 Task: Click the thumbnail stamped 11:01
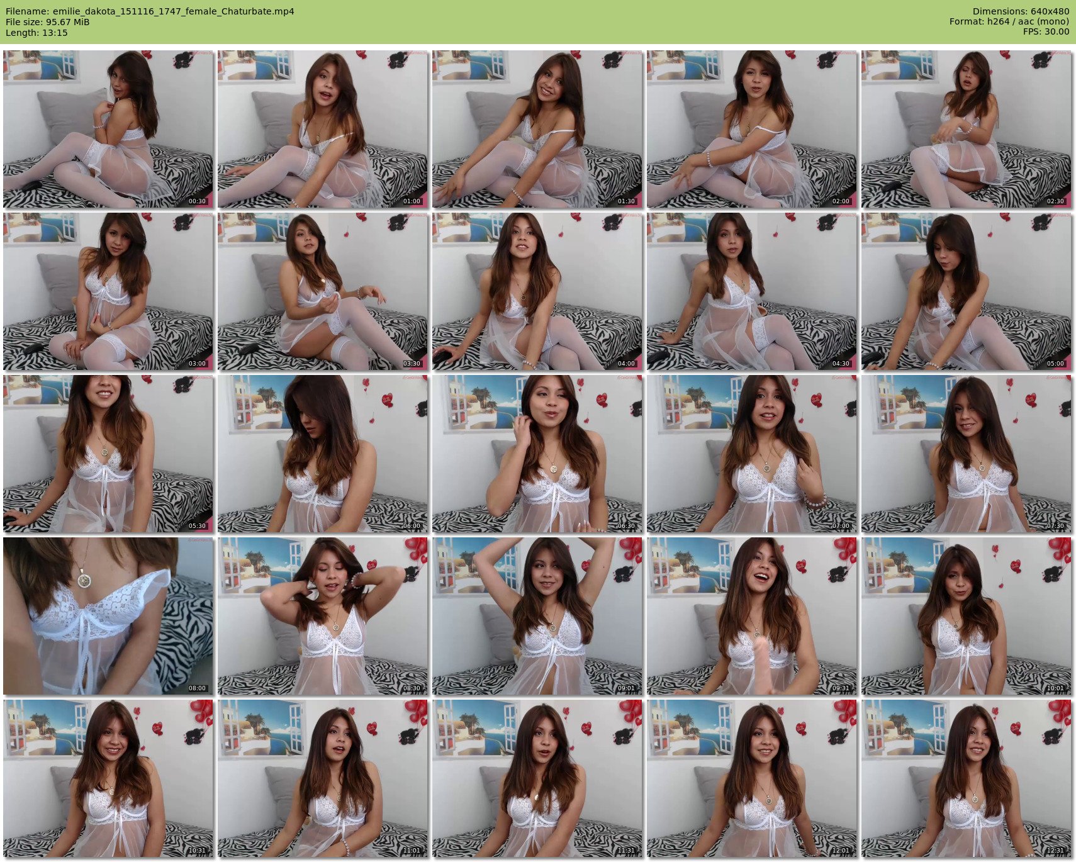point(323,778)
